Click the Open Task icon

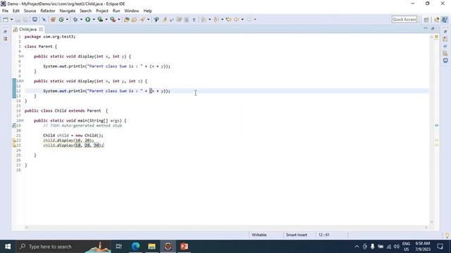click(x=134, y=20)
